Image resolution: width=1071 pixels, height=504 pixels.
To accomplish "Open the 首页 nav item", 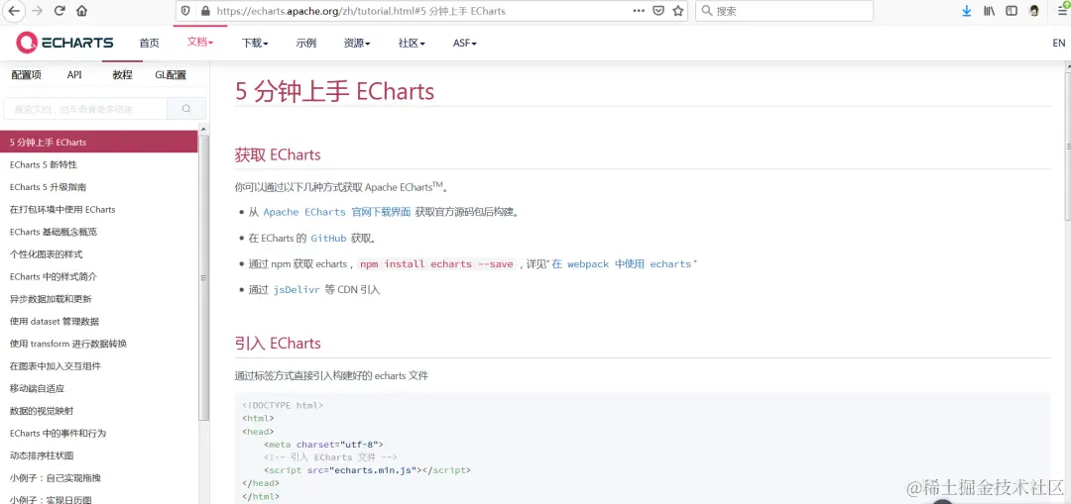I will click(149, 43).
